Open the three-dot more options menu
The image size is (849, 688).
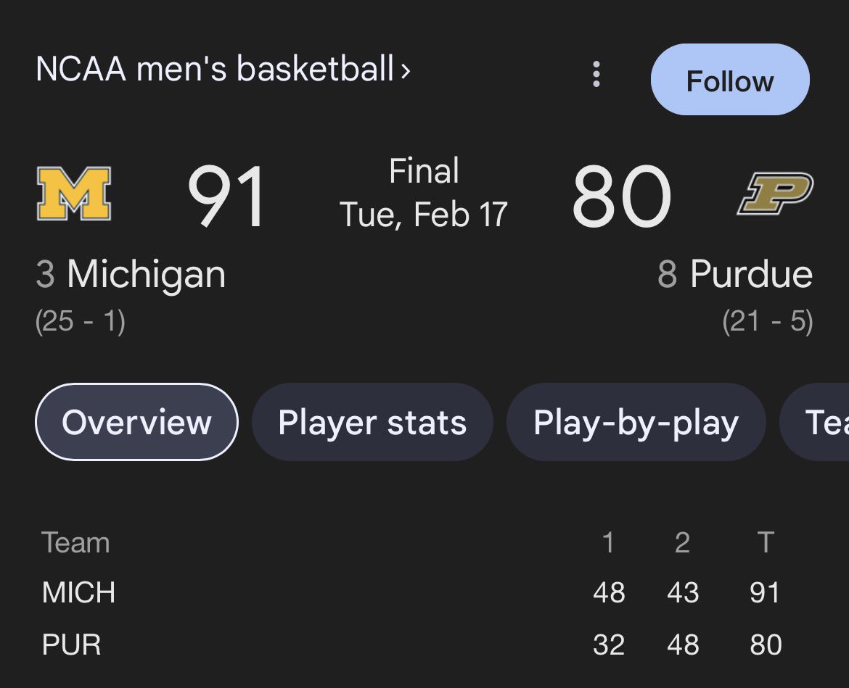click(x=596, y=74)
